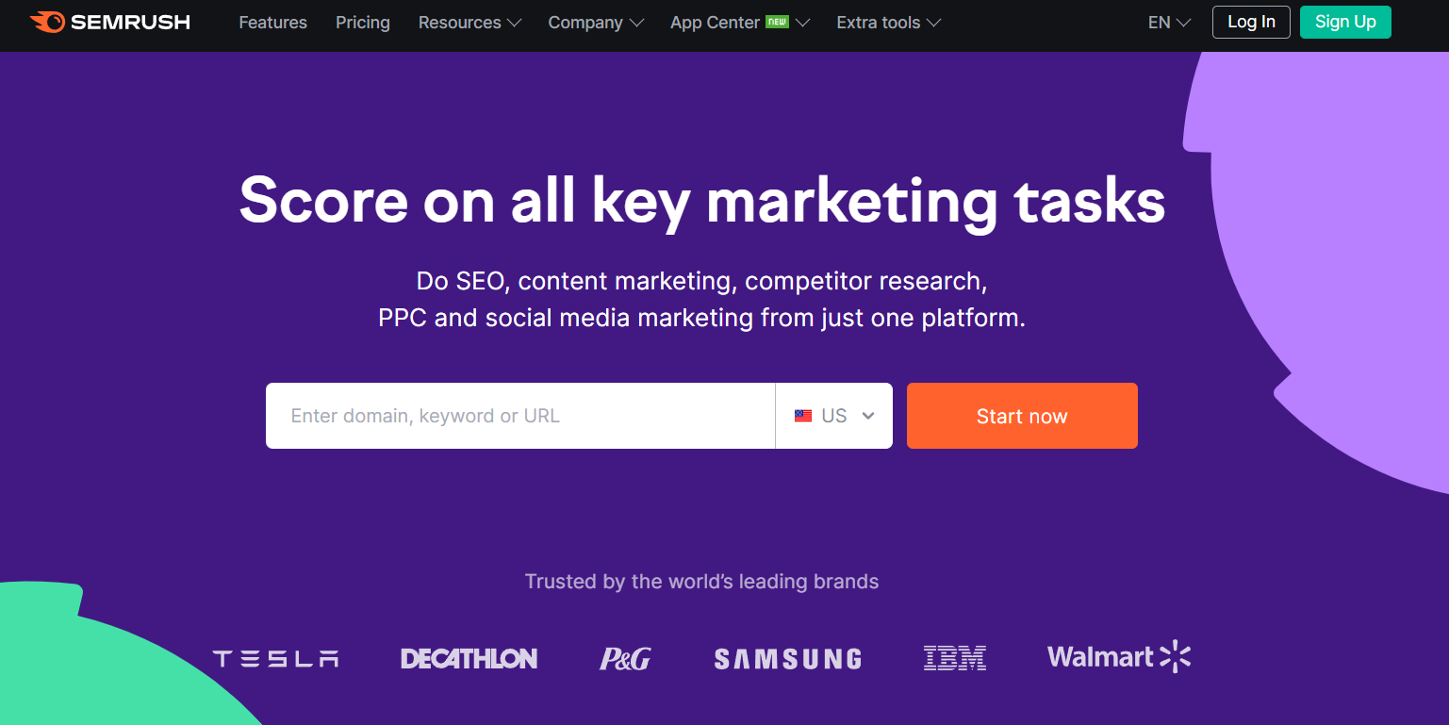Click the Walmart spark logo

pos(1176,656)
